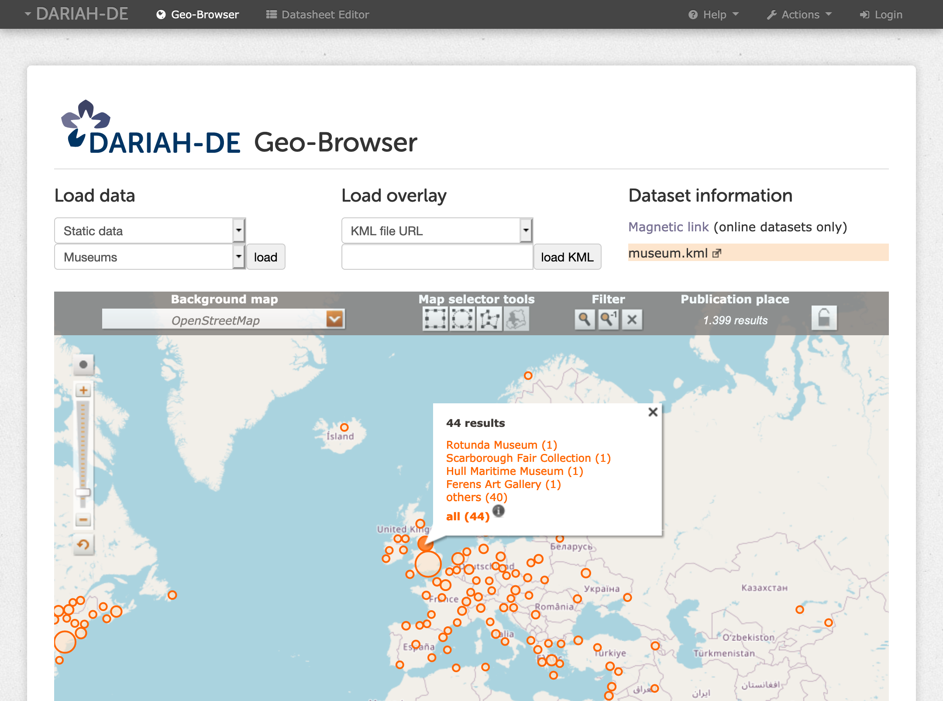Activate the polygon map selection tool

pyautogui.click(x=489, y=319)
